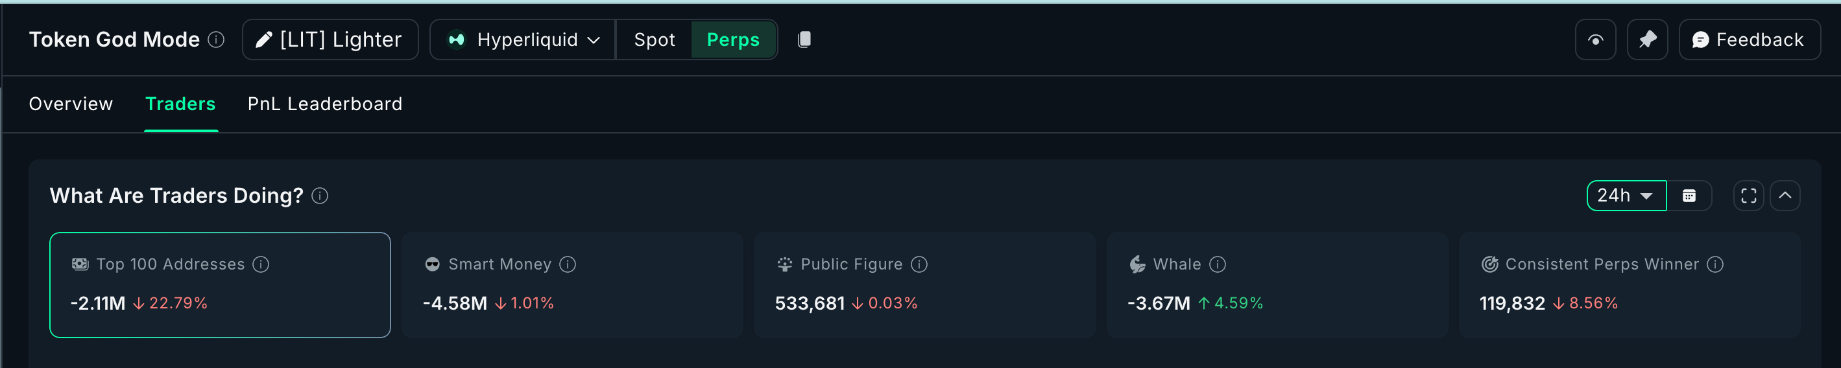The height and width of the screenshot is (368, 1841).
Task: Switch market type to Spot
Action: [654, 40]
